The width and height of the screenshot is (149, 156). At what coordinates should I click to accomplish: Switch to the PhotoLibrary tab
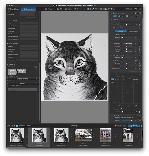(13, 9)
